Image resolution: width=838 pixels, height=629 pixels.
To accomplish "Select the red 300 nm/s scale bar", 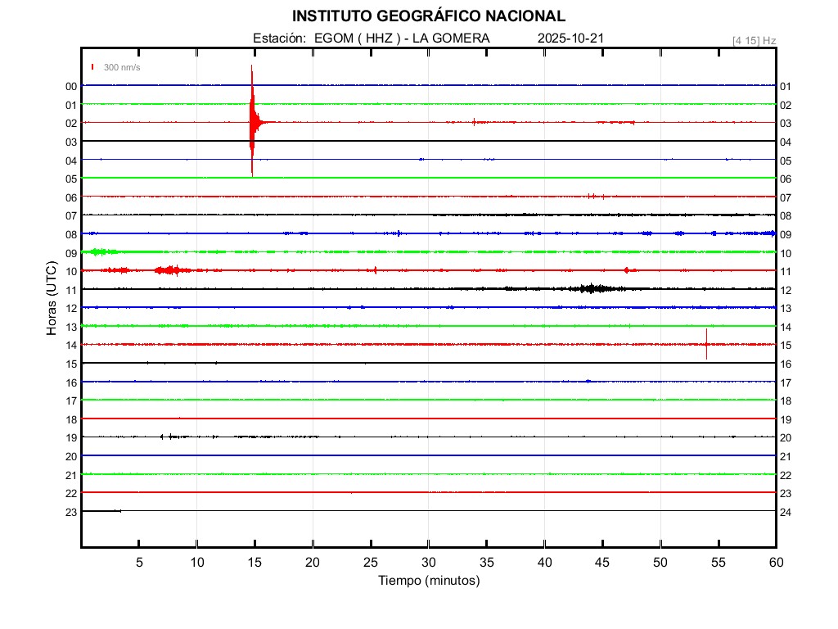I will (x=93, y=67).
